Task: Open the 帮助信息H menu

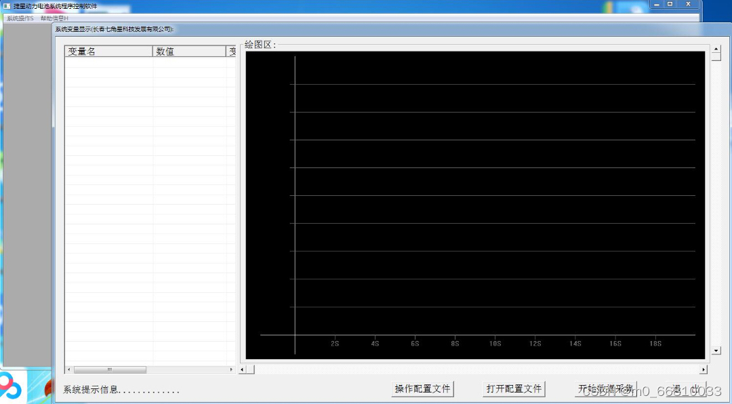Action: 54,18
